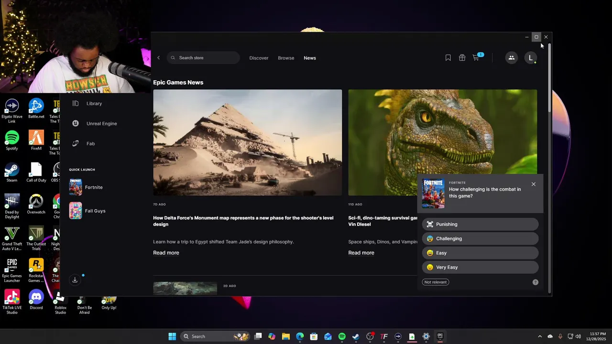Screen dimensions: 612x344
Task: Open the 2D AGO article thumbnail
Action: 185,288
